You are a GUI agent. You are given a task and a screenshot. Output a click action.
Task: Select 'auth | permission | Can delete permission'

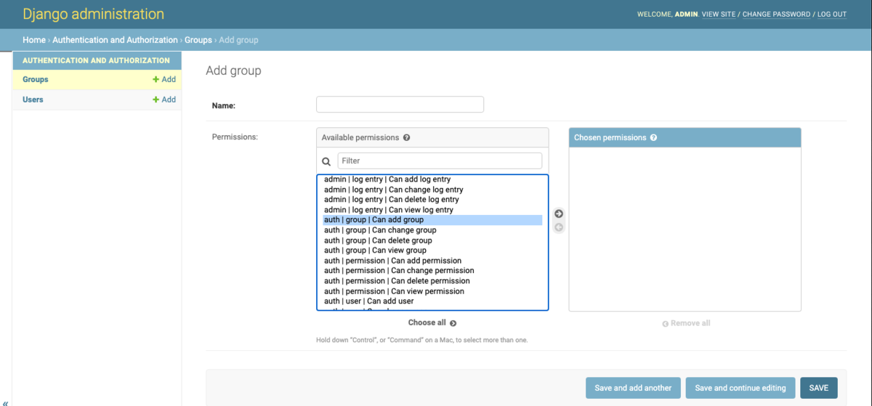pyautogui.click(x=432, y=281)
